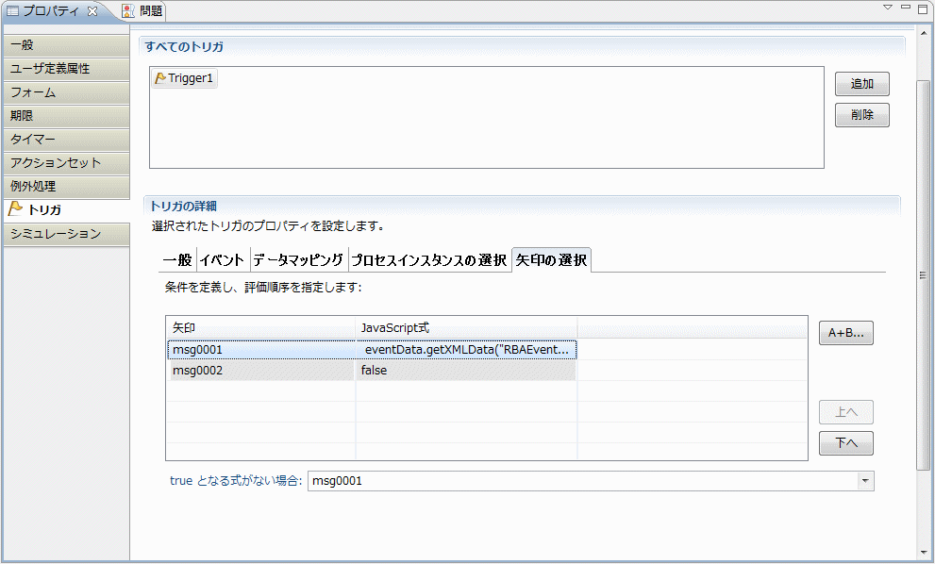Click the JavaScript式 column header
Image resolution: width=935 pixels, height=564 pixels.
(466, 327)
